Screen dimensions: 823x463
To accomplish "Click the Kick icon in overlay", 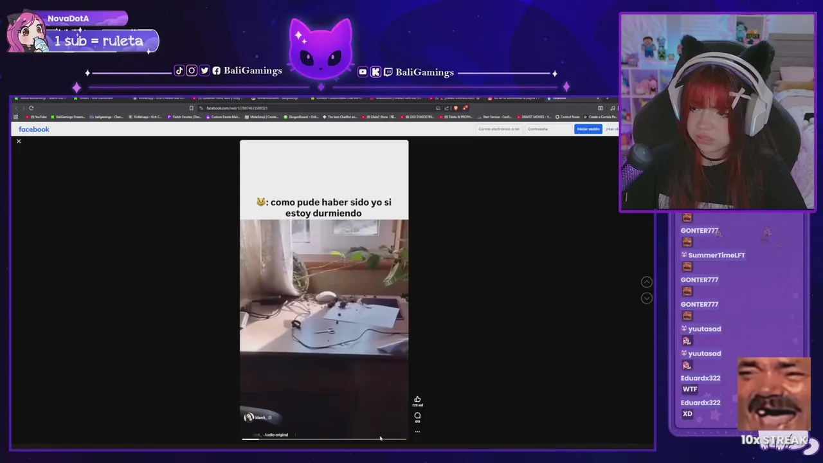I will [x=375, y=72].
